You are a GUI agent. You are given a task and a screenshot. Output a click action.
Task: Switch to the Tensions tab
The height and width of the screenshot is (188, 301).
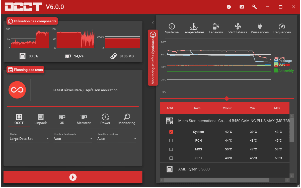pos(216,29)
